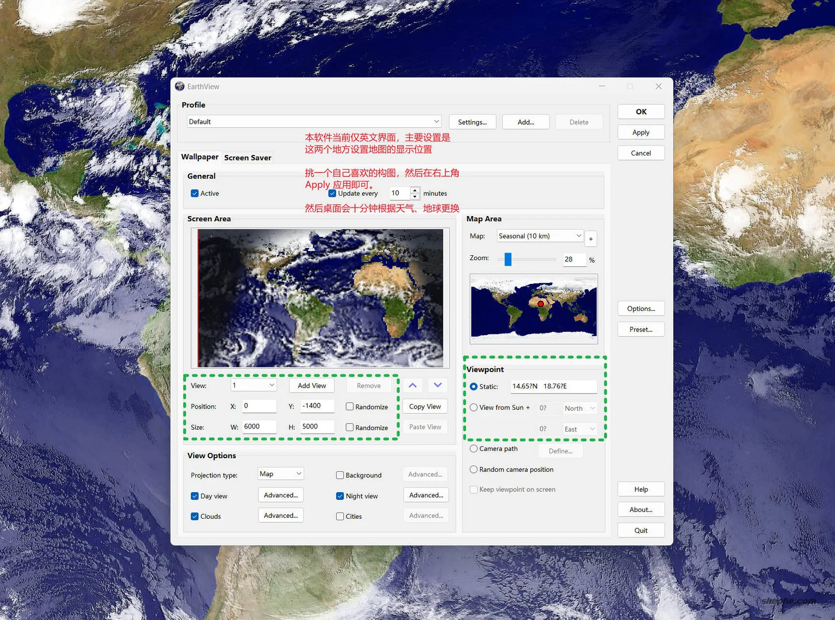This screenshot has height=620, width=835.
Task: Click the Add View button
Action: pos(312,386)
